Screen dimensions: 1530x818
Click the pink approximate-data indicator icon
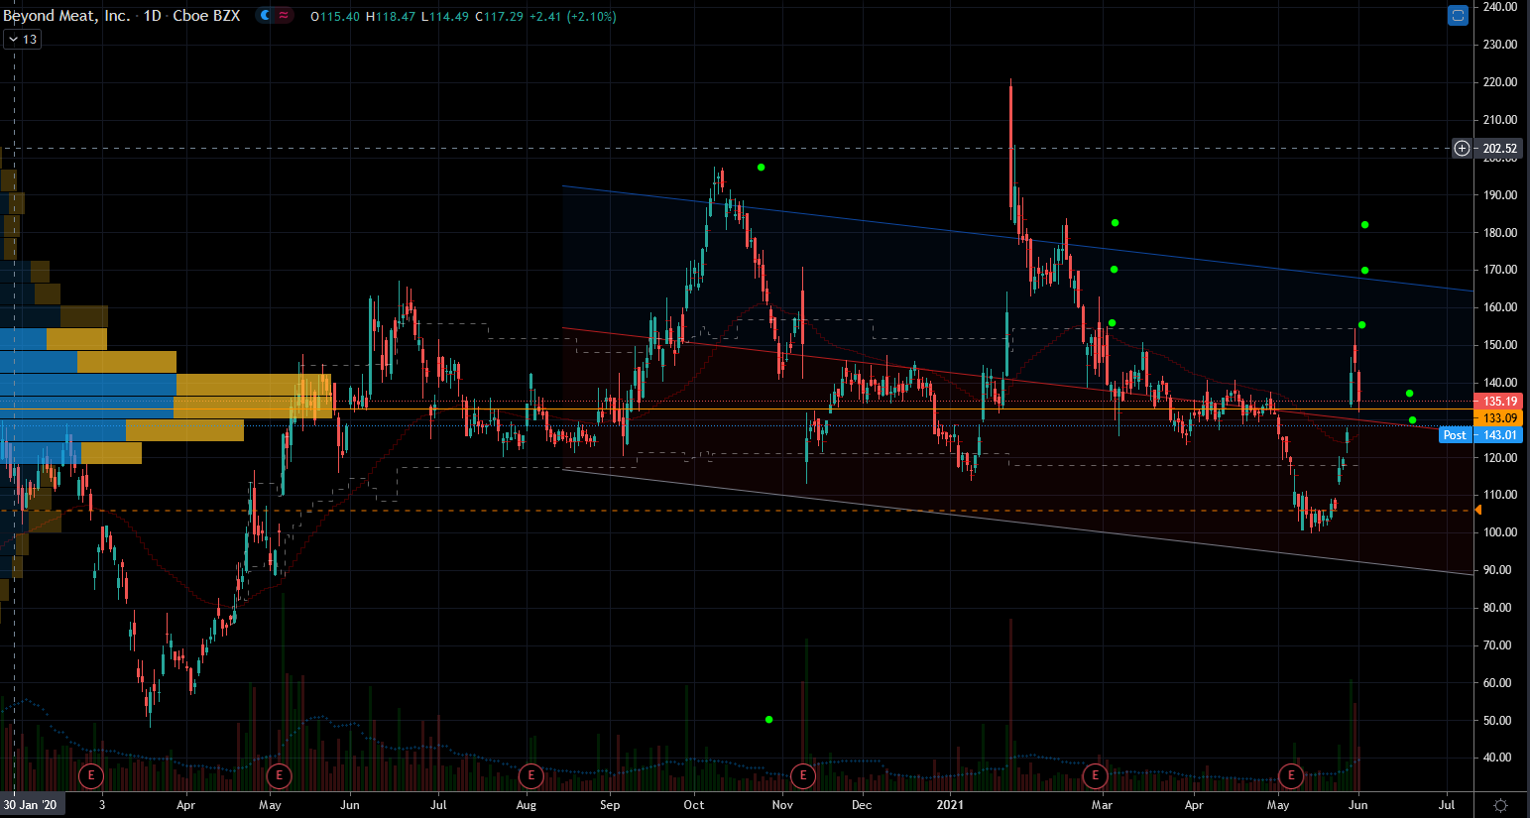click(284, 16)
